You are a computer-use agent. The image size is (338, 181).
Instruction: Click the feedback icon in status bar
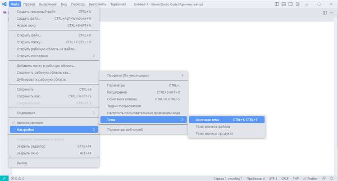point(324,178)
